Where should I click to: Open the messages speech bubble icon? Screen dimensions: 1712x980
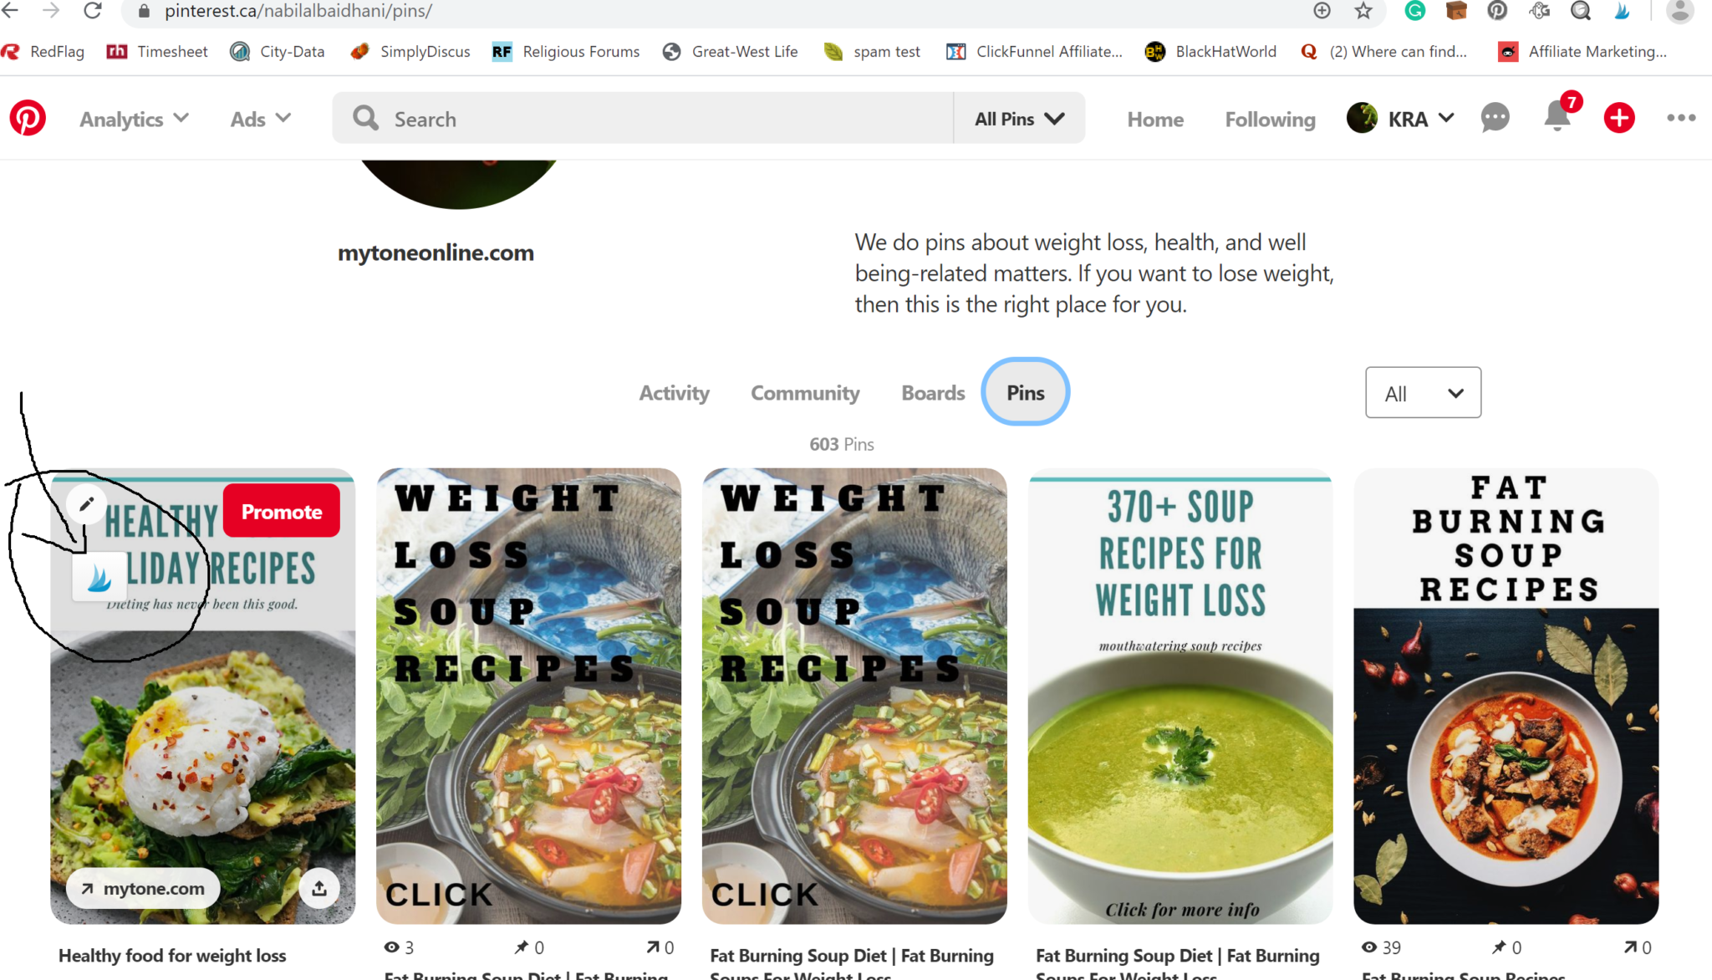[1495, 118]
